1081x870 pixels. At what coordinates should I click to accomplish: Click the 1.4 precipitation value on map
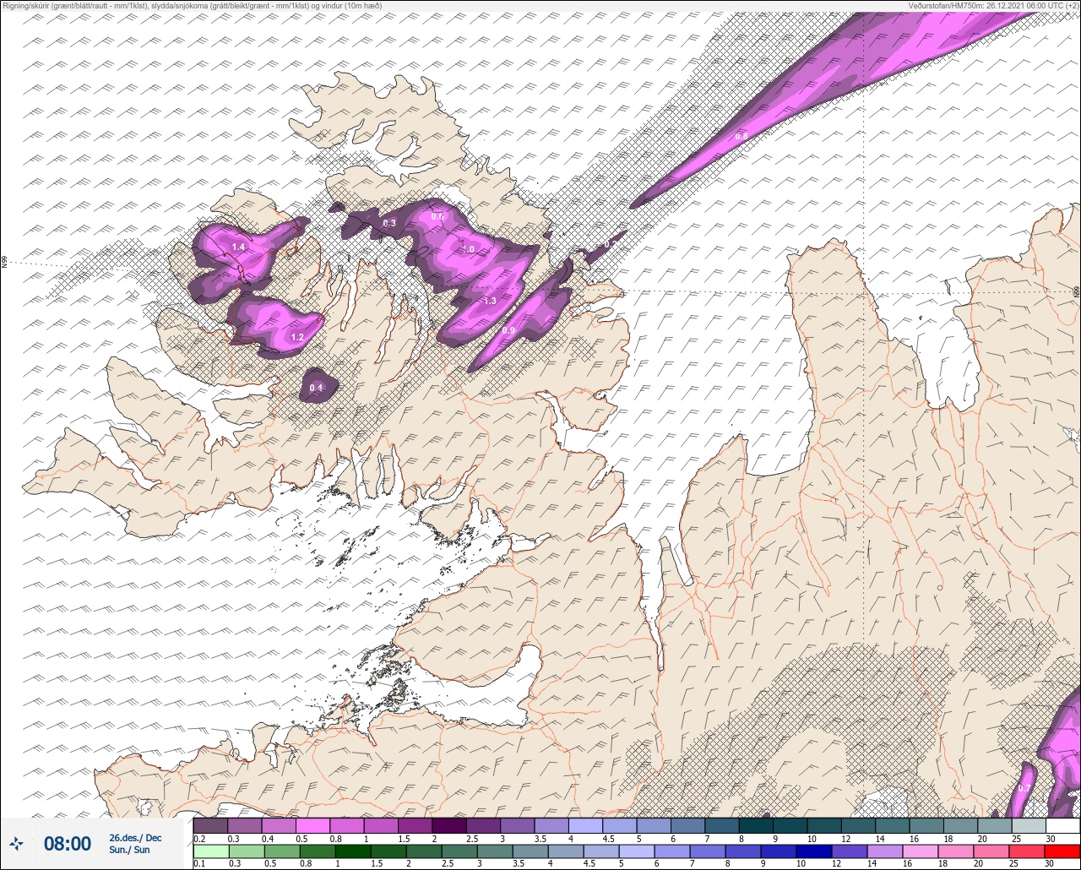(238, 247)
